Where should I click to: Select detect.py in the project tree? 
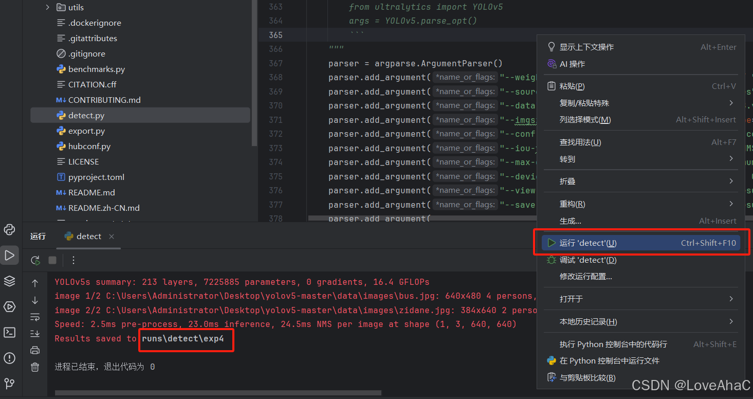pyautogui.click(x=140, y=115)
